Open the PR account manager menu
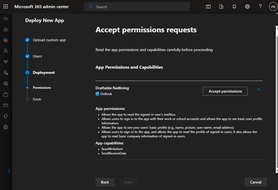This screenshot has height=190, width=278. tap(273, 7)
